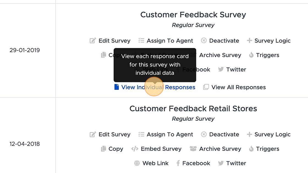The width and height of the screenshot is (308, 173).
Task: Click Triggers flame icon for Customer Feedback Survey
Action: pos(251,55)
